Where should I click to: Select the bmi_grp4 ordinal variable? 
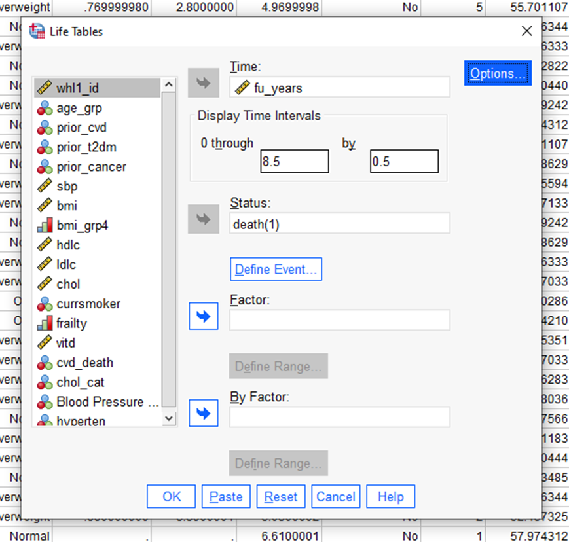tap(82, 225)
